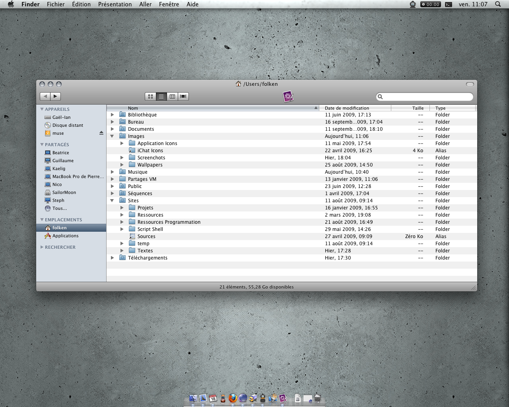This screenshot has width=509, height=407.
Task: Open the Fichier menu
Action: 56,4
